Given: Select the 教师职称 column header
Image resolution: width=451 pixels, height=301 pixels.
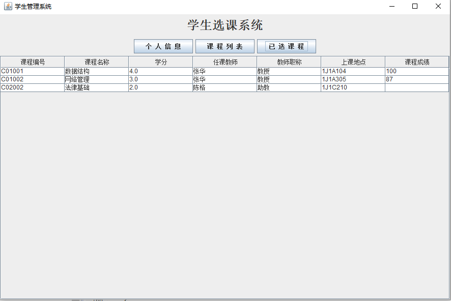Looking at the screenshot, I should (x=289, y=62).
